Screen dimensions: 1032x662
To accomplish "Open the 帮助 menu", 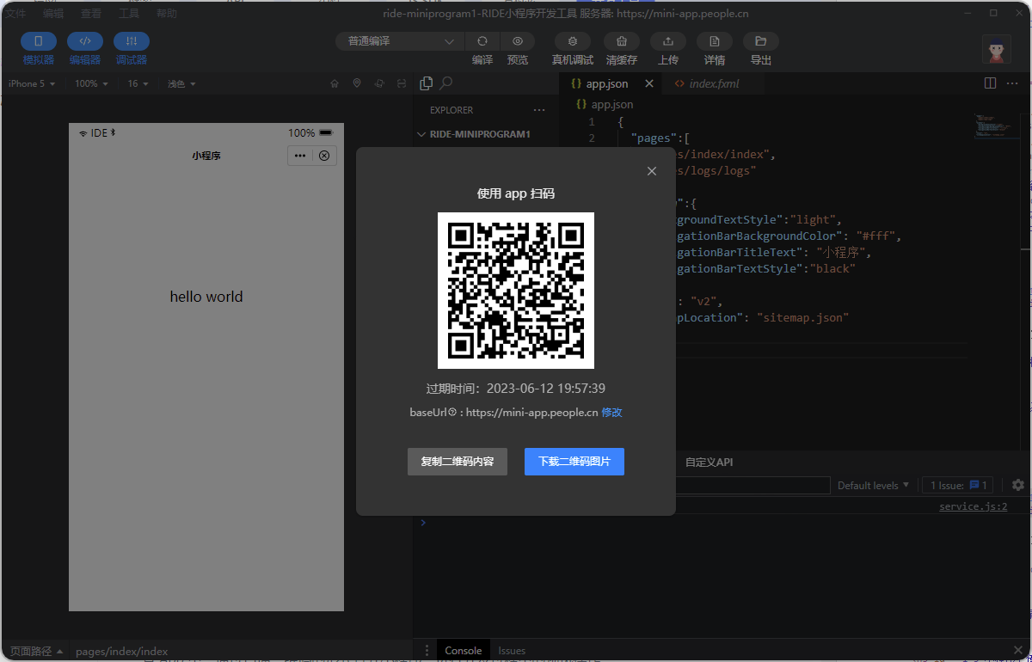I will [x=167, y=14].
